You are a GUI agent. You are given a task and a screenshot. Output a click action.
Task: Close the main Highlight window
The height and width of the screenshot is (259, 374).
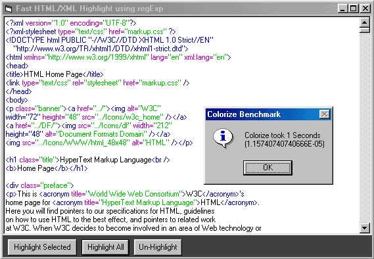pos(365,9)
